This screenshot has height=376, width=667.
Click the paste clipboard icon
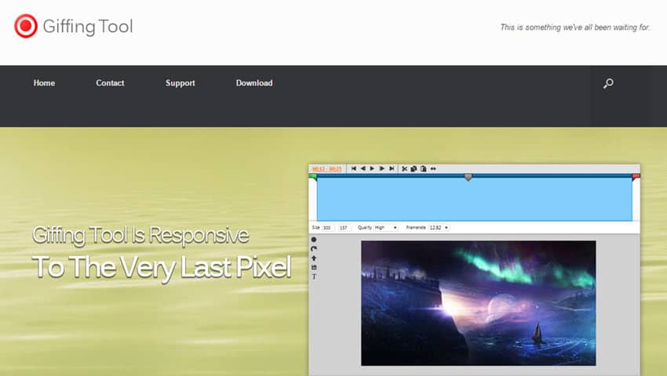point(423,168)
